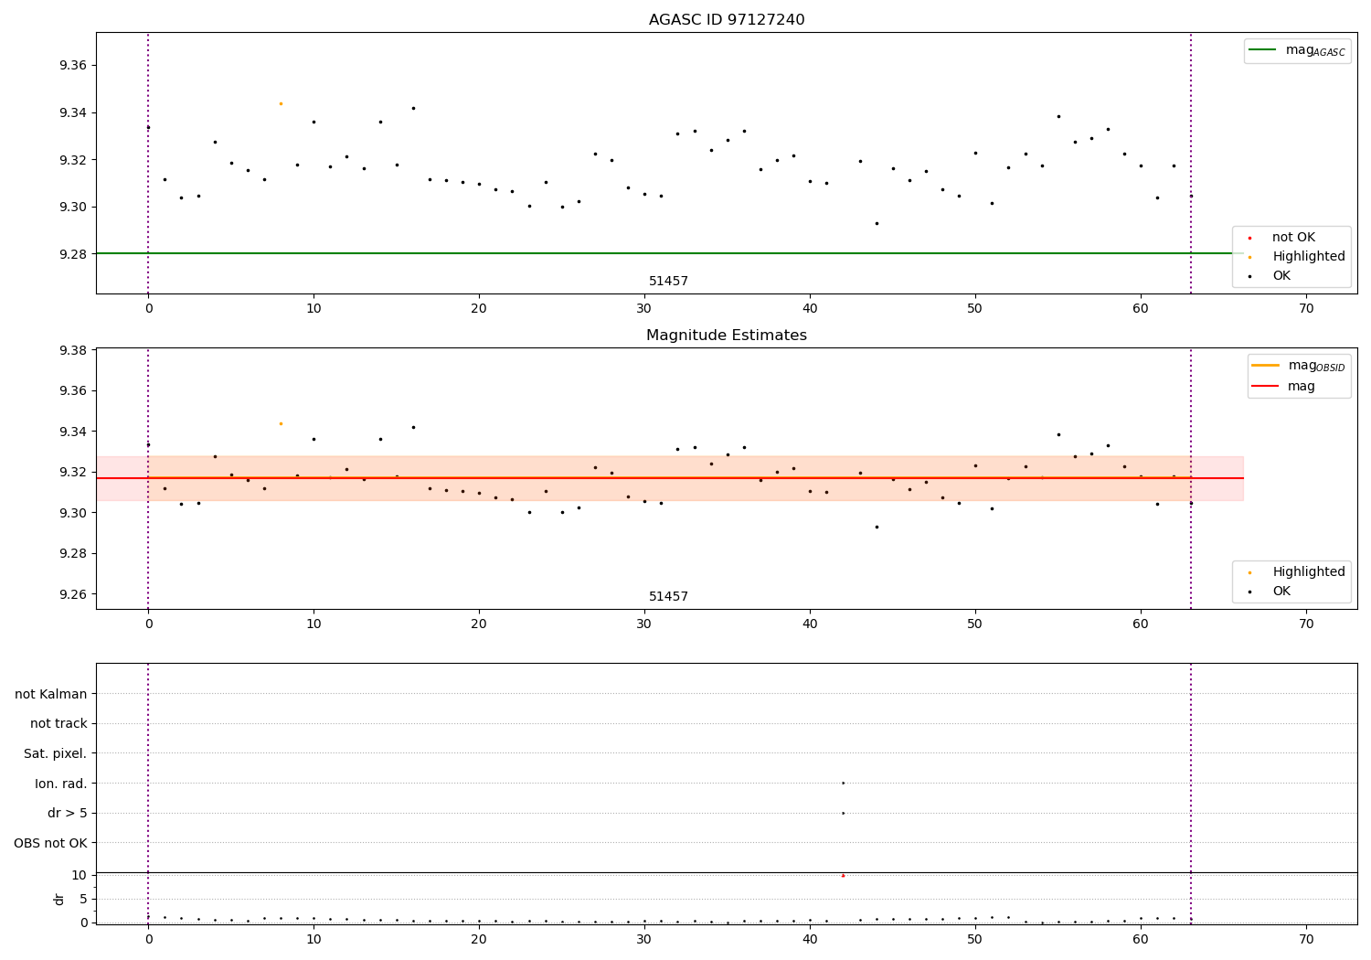Click the 'not OK' legend entry in top plot
Image resolution: width=1371 pixels, height=960 pixels.
pyautogui.click(x=1282, y=238)
